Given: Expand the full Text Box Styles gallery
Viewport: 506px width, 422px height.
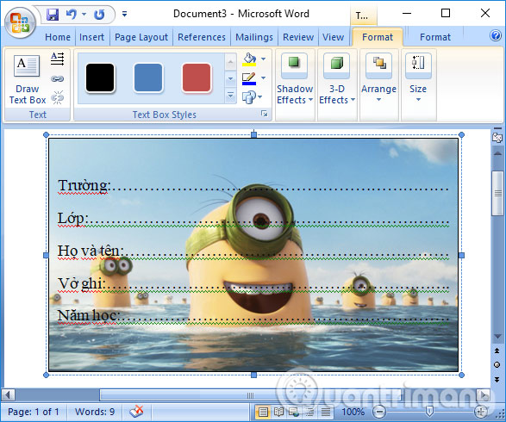Looking at the screenshot, I should (230, 96).
